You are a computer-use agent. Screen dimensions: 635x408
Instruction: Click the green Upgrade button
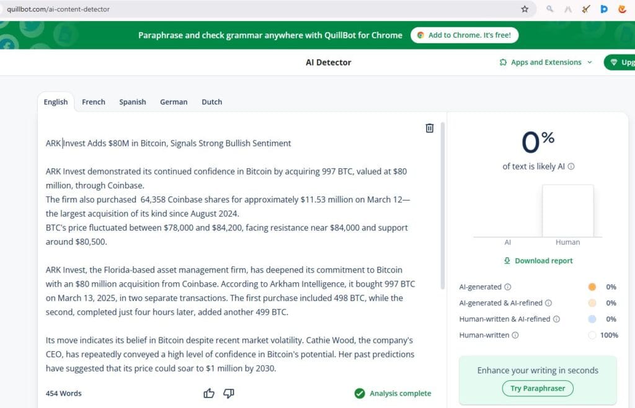pyautogui.click(x=619, y=63)
